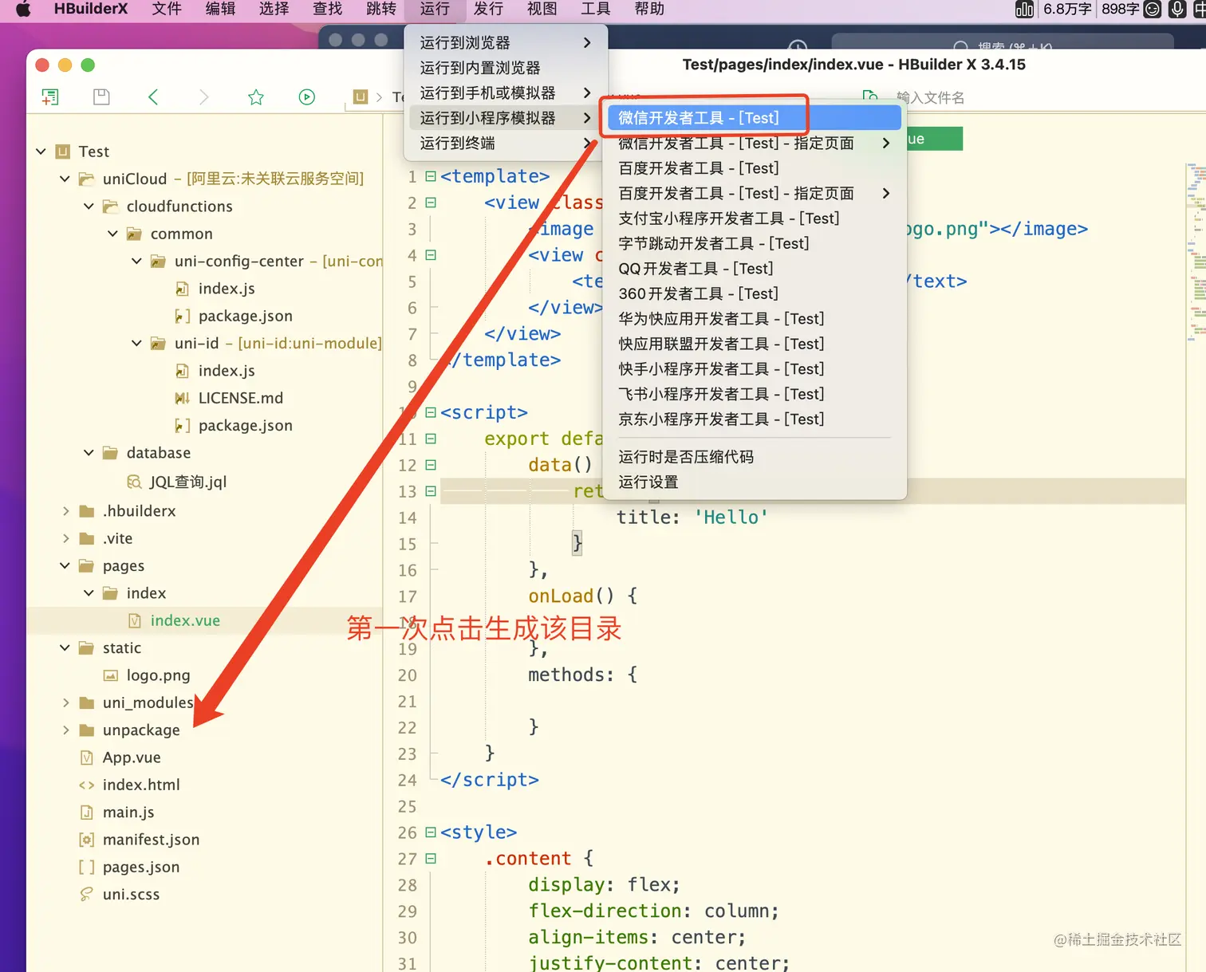Click the code minimap on right edge
Screen dimensions: 1206x972
tap(1196, 251)
